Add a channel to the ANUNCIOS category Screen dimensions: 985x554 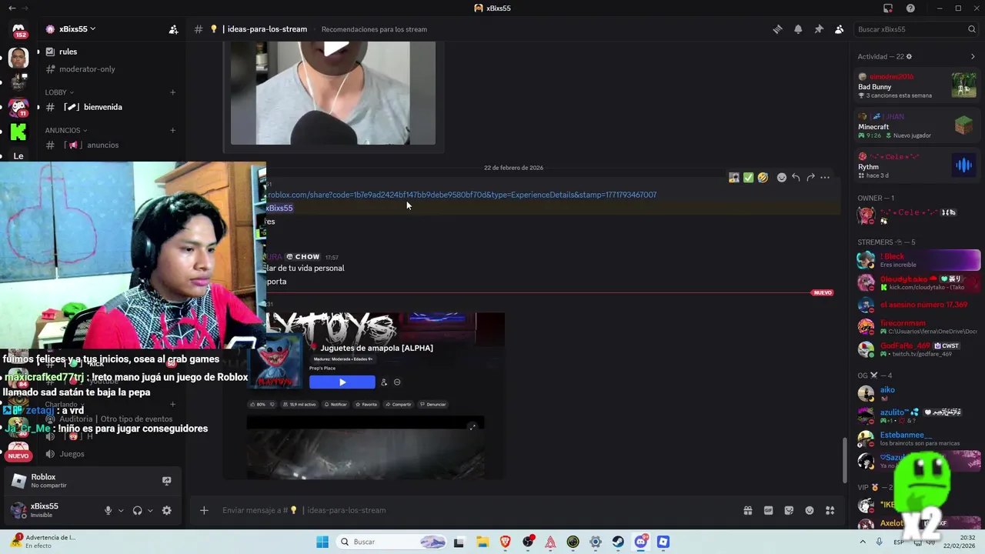click(x=172, y=130)
